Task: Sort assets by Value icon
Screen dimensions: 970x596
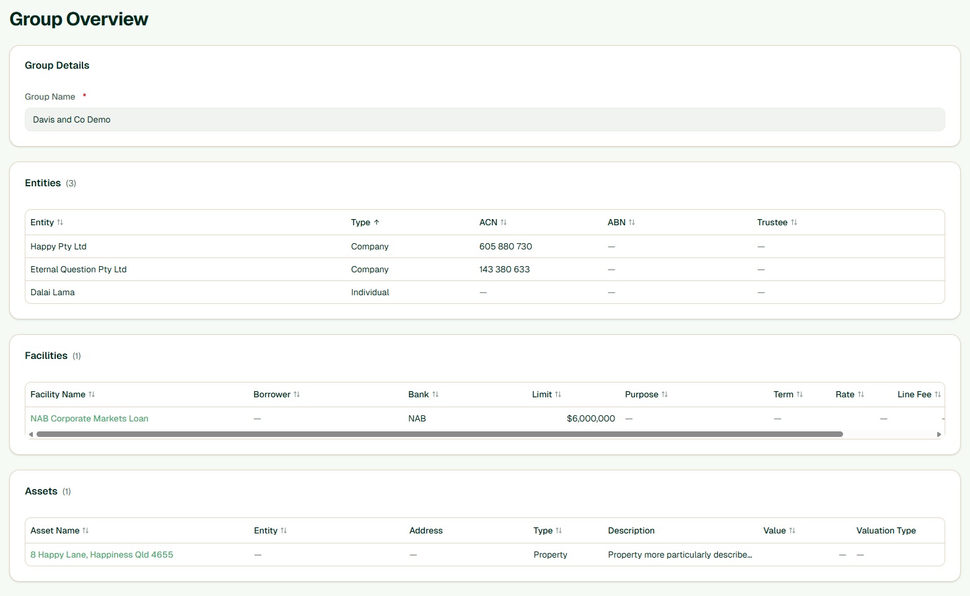Action: tap(792, 530)
